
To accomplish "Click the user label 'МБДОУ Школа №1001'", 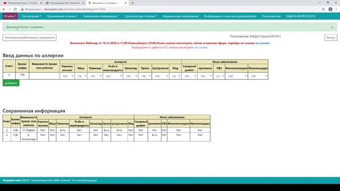I will (x=265, y=37).
